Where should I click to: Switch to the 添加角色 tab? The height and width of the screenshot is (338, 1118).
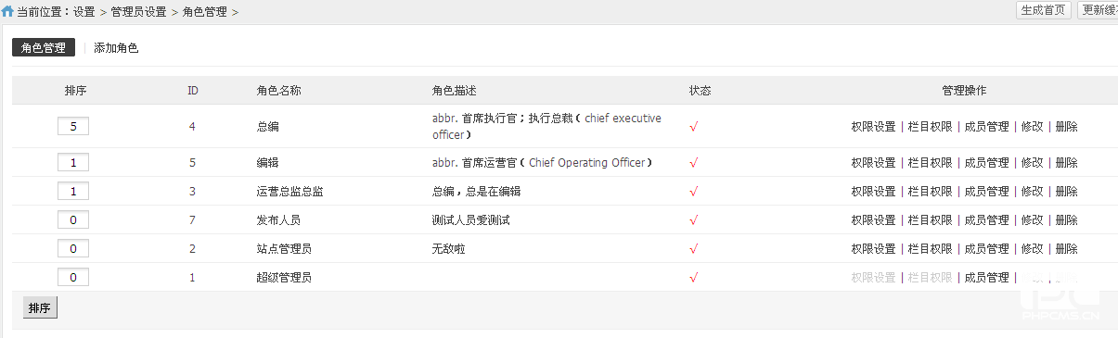click(116, 47)
